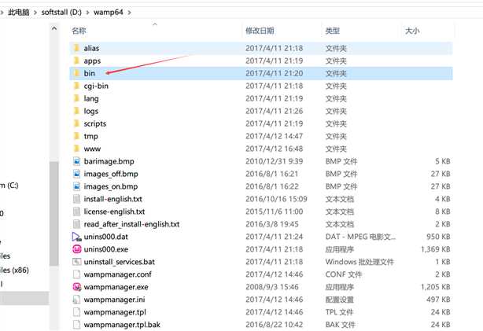Viewport: 483px width, 331px height.
Task: Sort files by the 修改日期 column header
Action: coord(260,31)
